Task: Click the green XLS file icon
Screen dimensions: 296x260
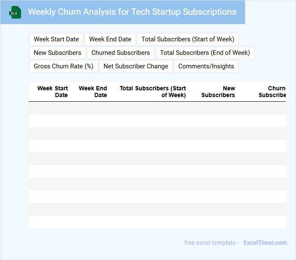Action: click(x=16, y=12)
